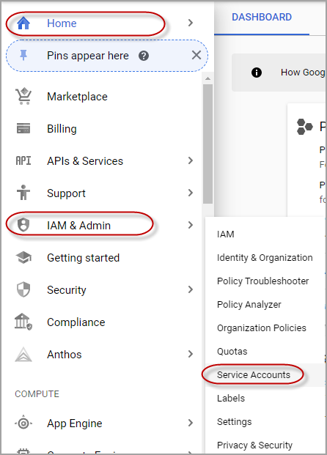This screenshot has width=327, height=455.
Task: Click the pin icon in pins banner
Action: pyautogui.click(x=23, y=55)
